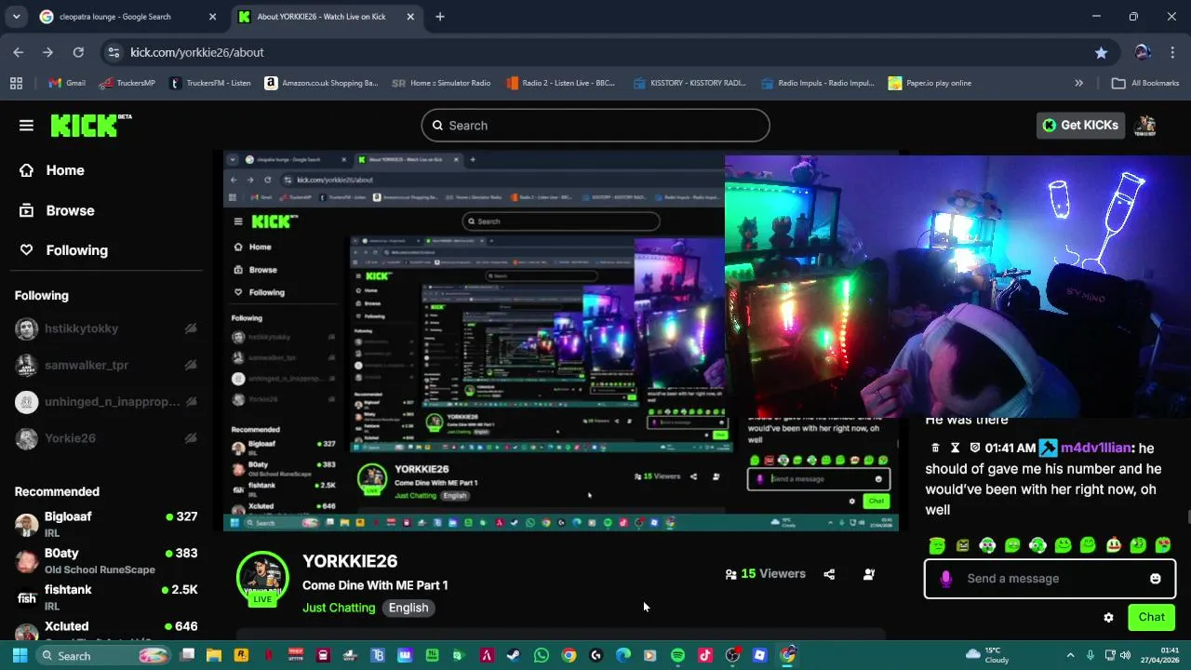Open the Gmail bookmark
Viewport: 1191px width, 670px height.
(67, 83)
